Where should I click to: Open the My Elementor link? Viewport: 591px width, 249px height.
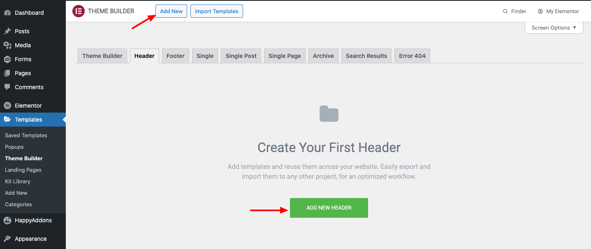click(x=559, y=12)
